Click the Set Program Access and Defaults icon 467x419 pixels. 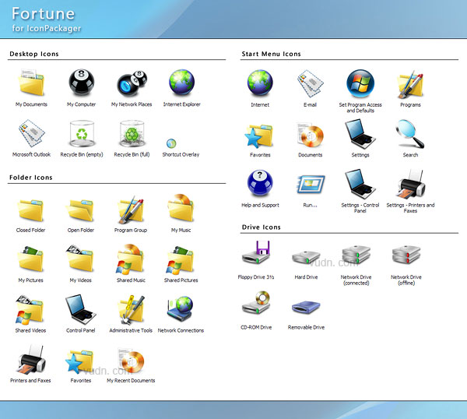click(360, 83)
